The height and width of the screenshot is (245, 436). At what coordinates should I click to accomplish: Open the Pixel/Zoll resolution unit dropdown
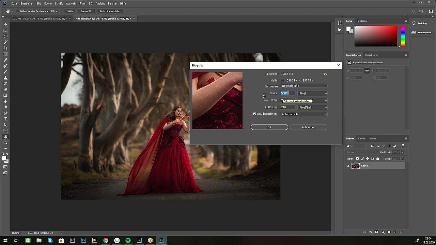(312, 108)
